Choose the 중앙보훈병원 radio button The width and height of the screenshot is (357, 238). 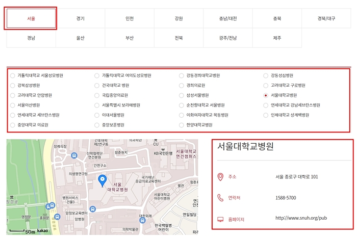[97, 125]
